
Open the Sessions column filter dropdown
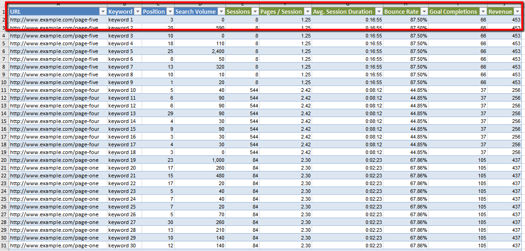pyautogui.click(x=255, y=12)
